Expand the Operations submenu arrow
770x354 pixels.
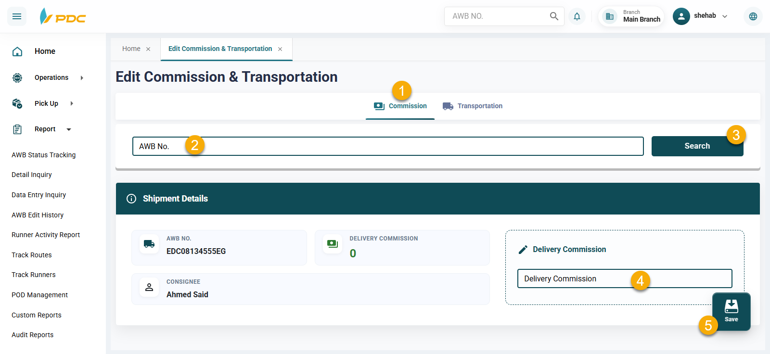click(82, 78)
